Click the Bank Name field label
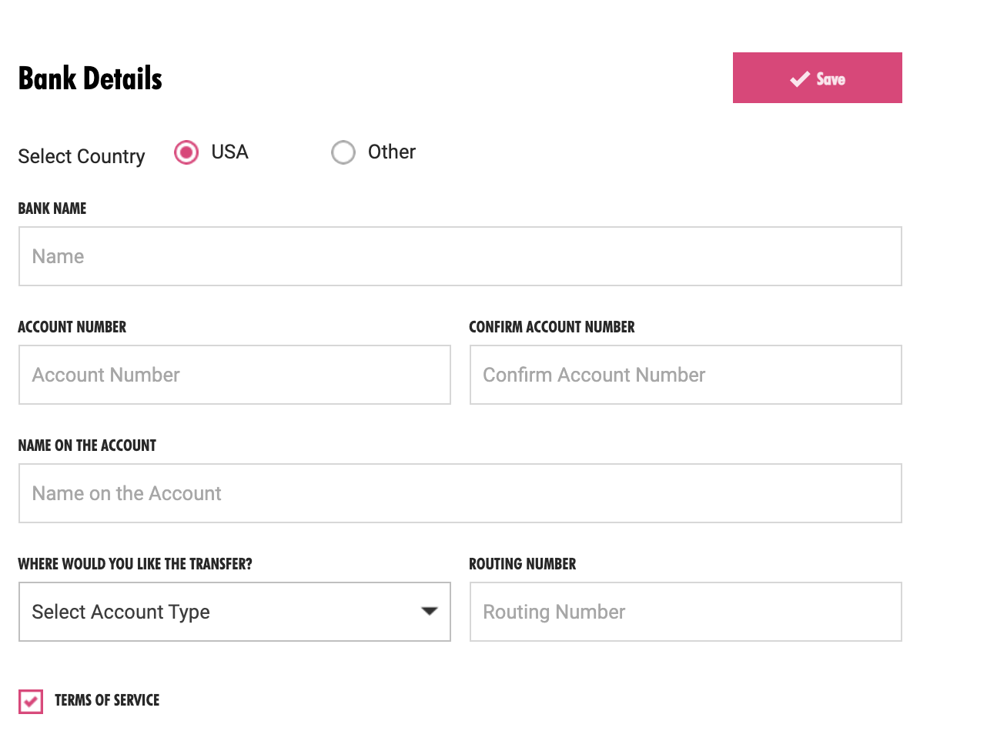The image size is (987, 751). pos(52,209)
